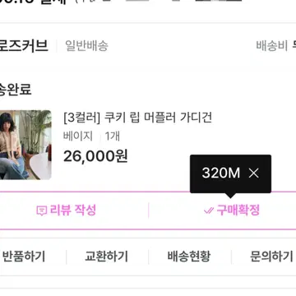Close the 320M tooltip with X
296x296 pixels.
tap(253, 173)
